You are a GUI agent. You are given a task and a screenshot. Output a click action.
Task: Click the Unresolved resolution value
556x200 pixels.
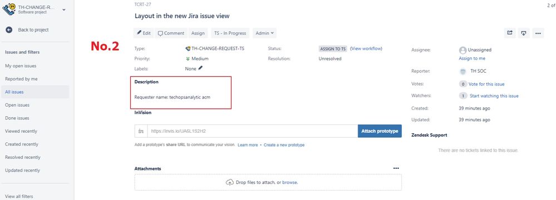[330, 59]
